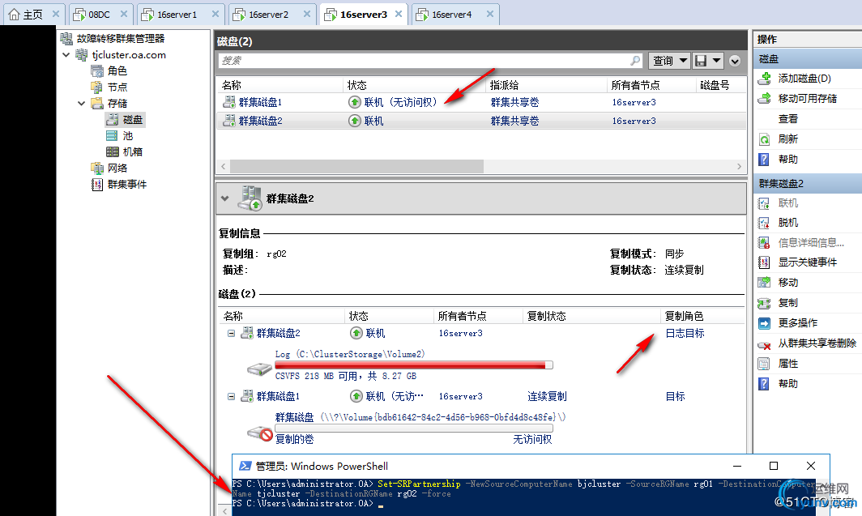The height and width of the screenshot is (516, 862).
Task: Click the PowerShell window title icon
Action: pyautogui.click(x=245, y=466)
